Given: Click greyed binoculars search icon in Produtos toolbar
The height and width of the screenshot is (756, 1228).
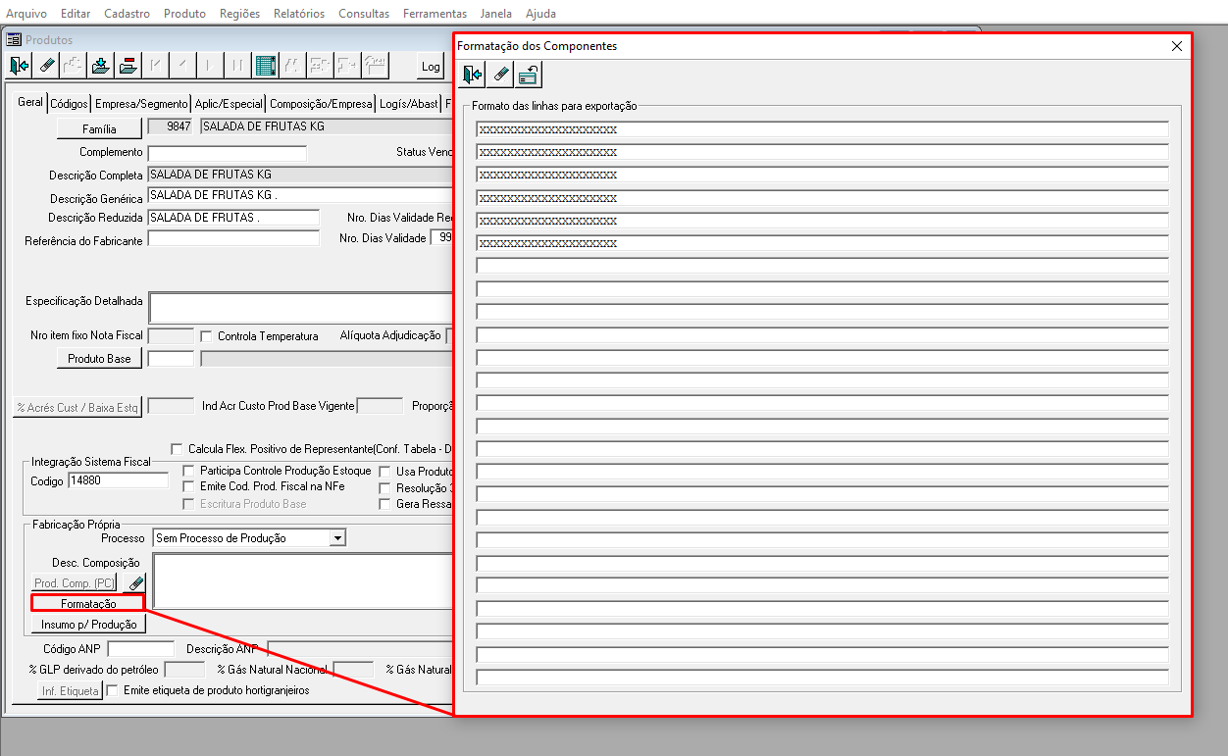Looking at the screenshot, I should (x=292, y=66).
